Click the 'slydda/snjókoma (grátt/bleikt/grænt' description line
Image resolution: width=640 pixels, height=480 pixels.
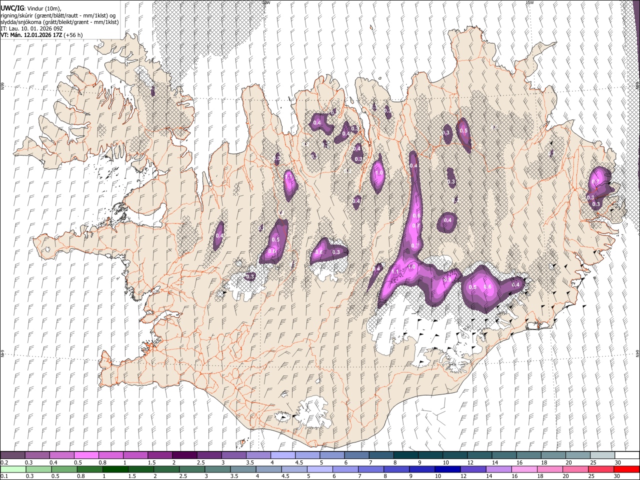coord(59,22)
